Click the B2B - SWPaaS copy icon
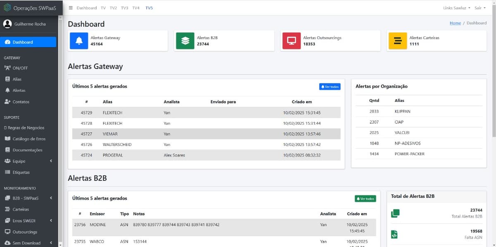The width and height of the screenshot is (496, 247). click(7, 198)
